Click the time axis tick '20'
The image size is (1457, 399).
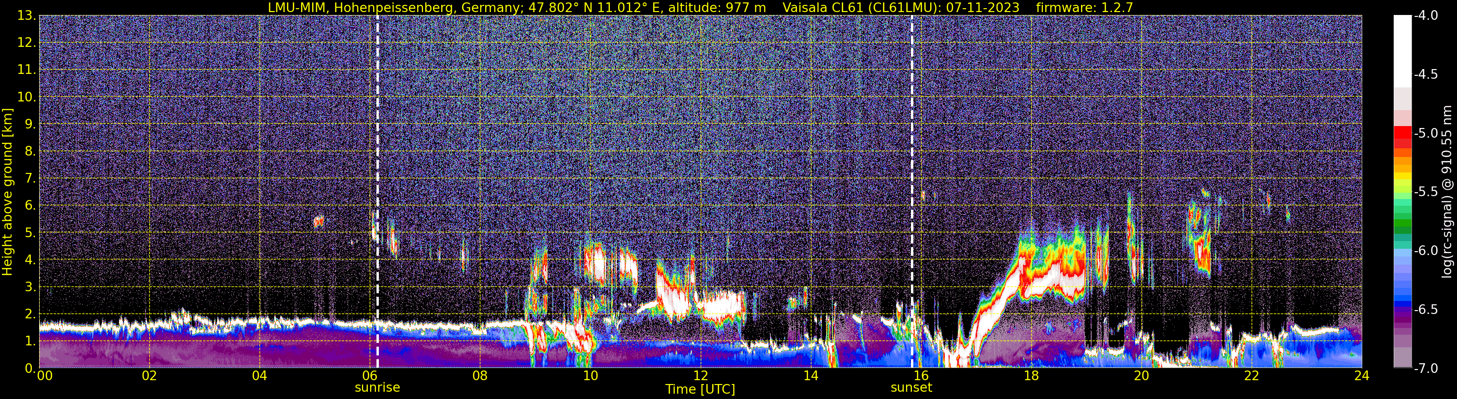pyautogui.click(x=1141, y=376)
